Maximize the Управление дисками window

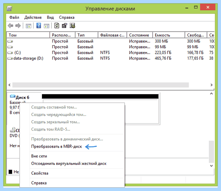(196, 7)
